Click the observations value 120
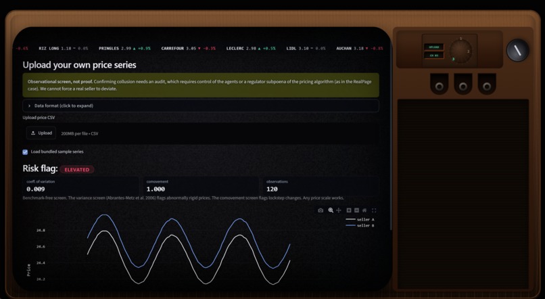Screen dimensions: 545x299 [272, 189]
